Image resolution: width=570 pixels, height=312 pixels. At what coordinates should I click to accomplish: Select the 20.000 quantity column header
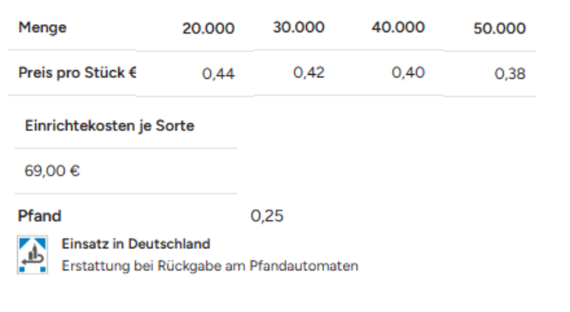(208, 28)
